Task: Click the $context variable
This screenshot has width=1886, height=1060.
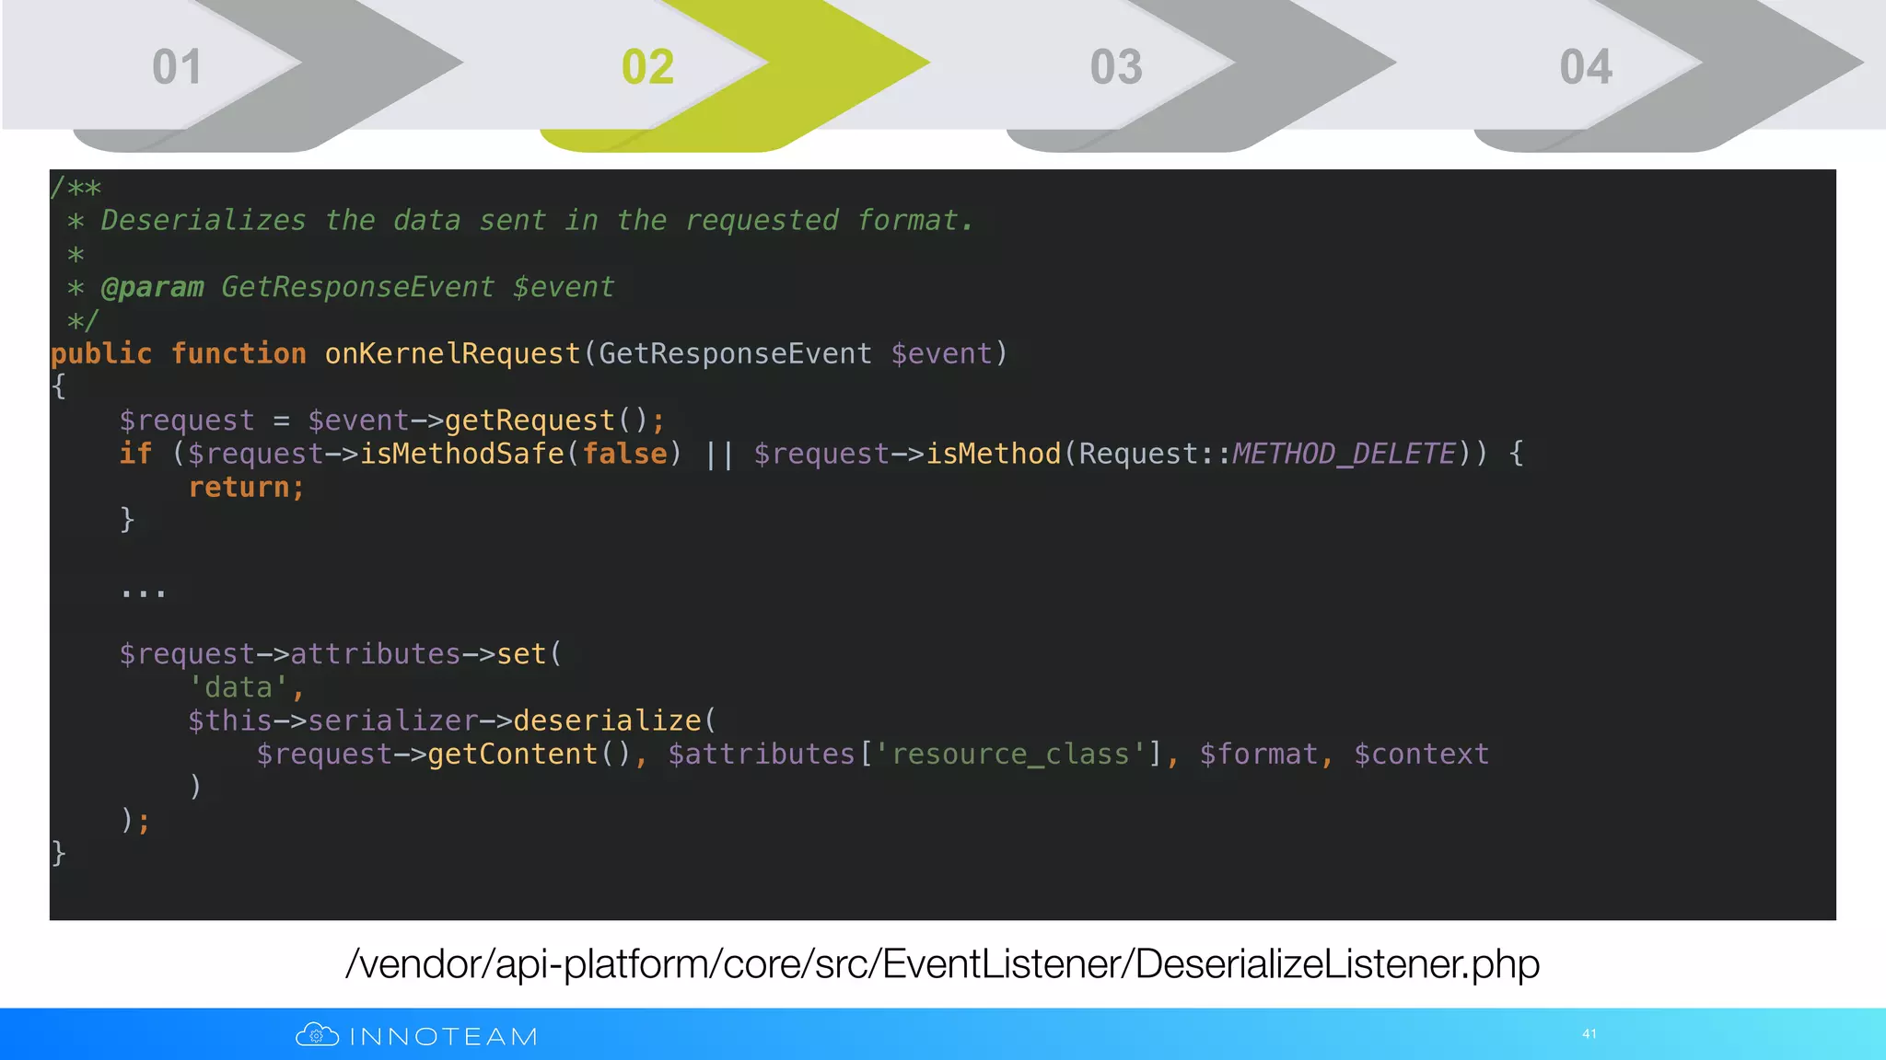Action: [x=1421, y=755]
